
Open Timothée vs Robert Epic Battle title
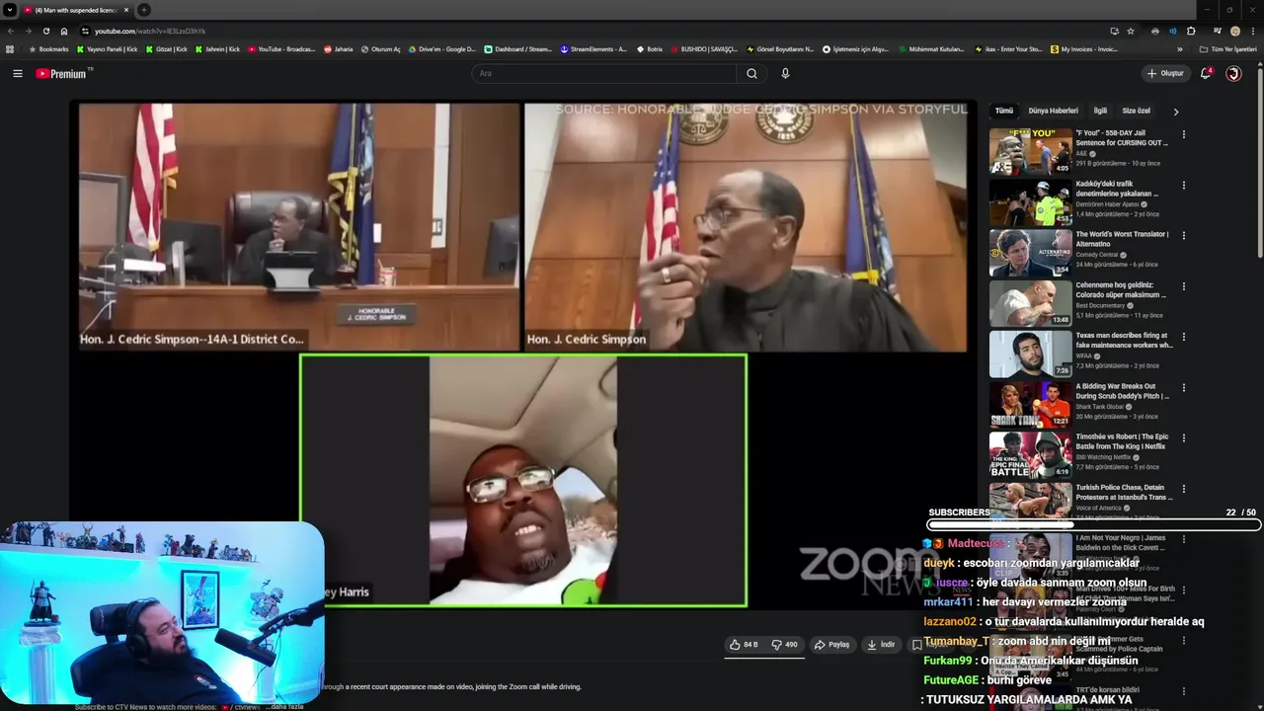(x=1123, y=441)
